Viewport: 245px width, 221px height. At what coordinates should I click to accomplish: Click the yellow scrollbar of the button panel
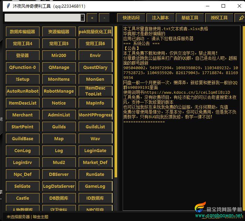(x=116, y=102)
